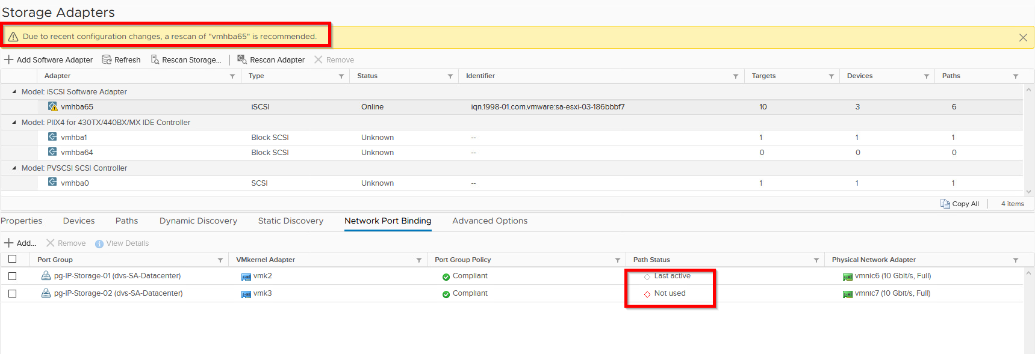Check the pg-IP-Storage-01 row checkbox

(13, 276)
